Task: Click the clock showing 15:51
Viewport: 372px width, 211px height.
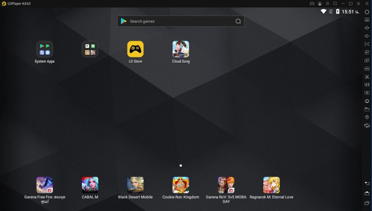Action: click(x=351, y=12)
